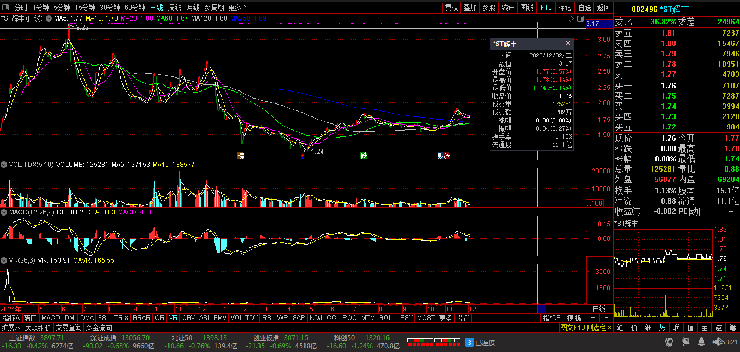
Task: Click the 3 已连接 connection status
Action: tap(480, 342)
